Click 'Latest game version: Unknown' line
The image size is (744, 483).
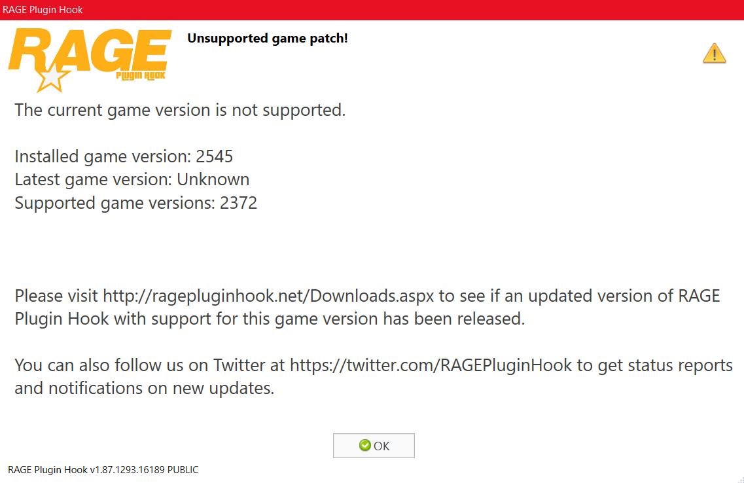132,179
